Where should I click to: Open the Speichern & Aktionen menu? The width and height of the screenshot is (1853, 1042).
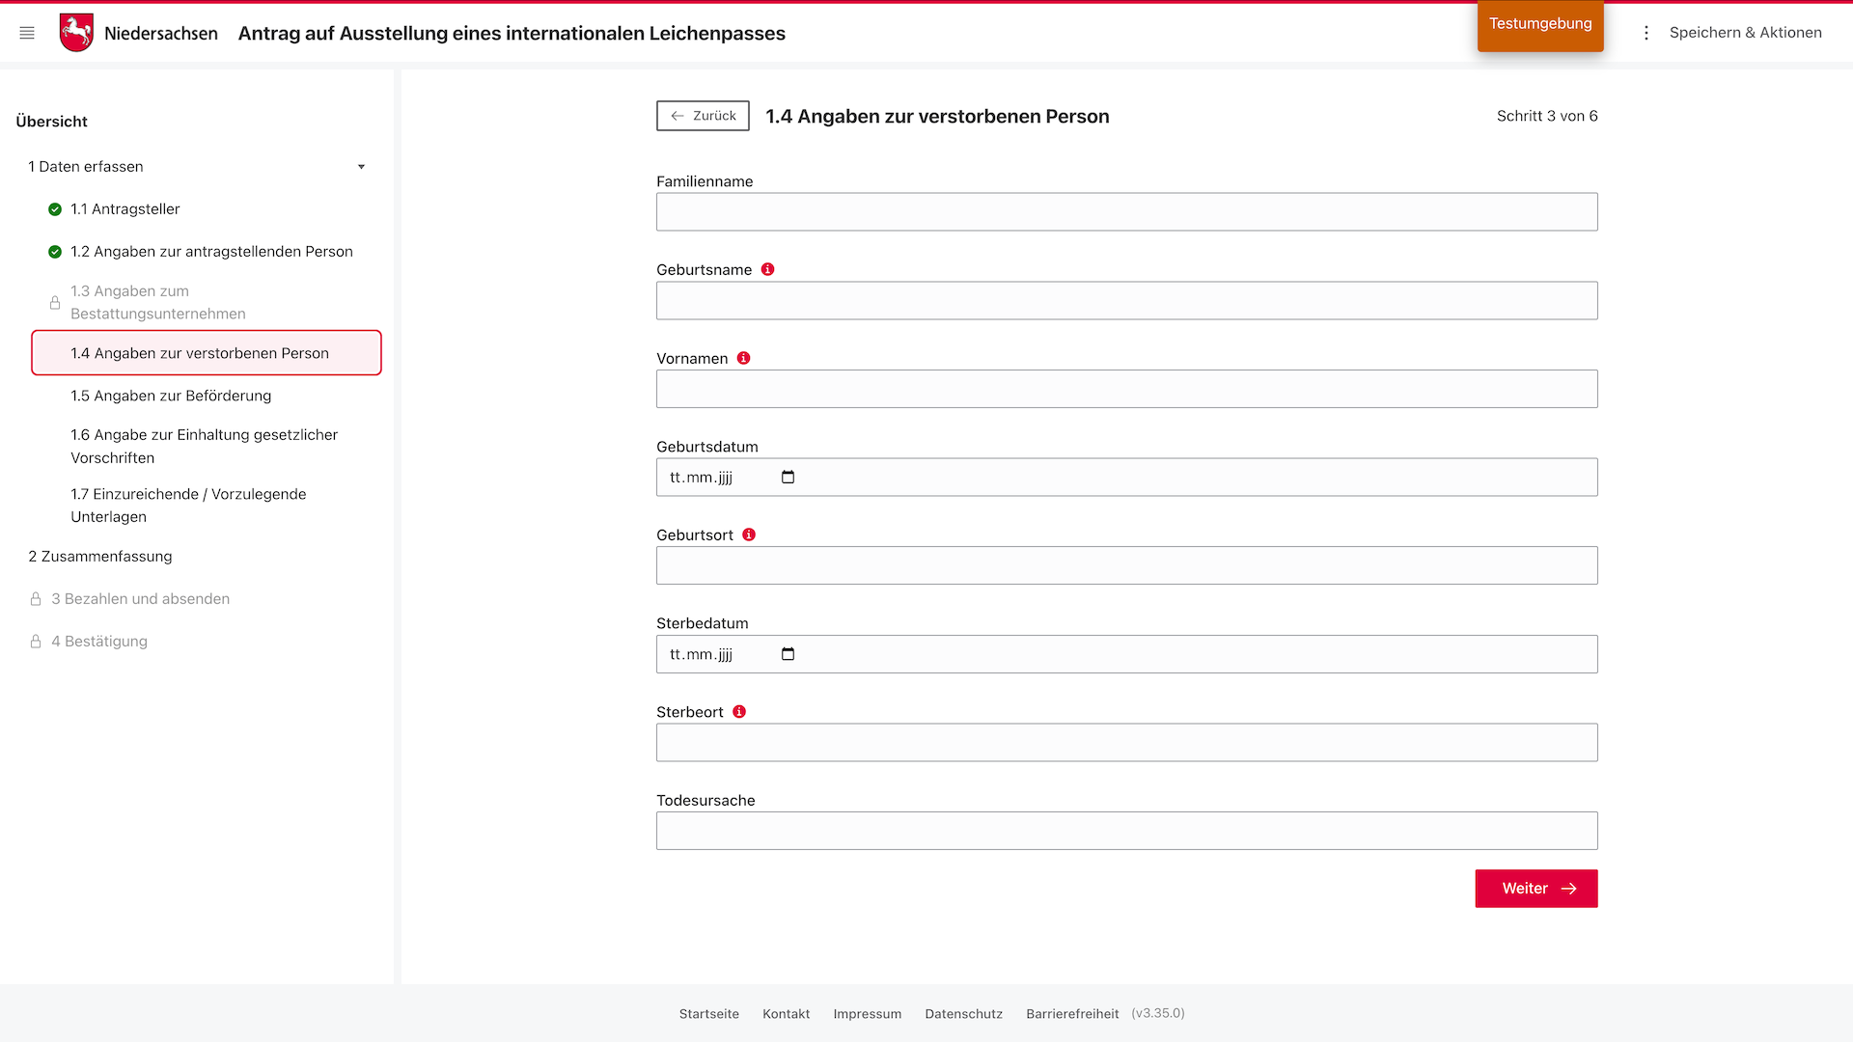(1745, 33)
